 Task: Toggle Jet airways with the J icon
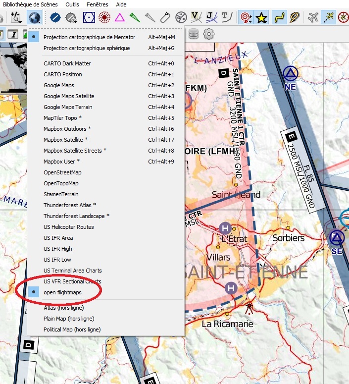(211, 17)
